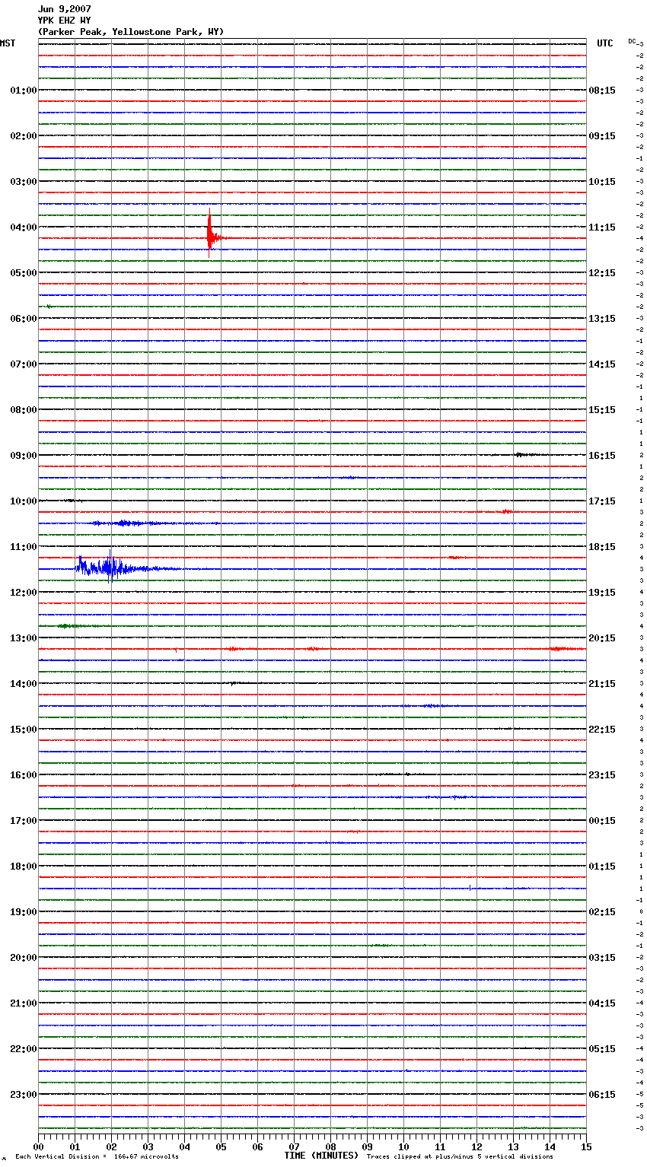Click the 05 minute tick label
The height and width of the screenshot is (1167, 647).
point(221,1146)
